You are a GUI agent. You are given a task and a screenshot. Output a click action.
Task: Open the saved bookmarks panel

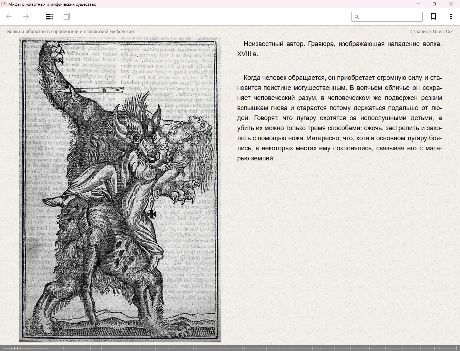[66, 17]
